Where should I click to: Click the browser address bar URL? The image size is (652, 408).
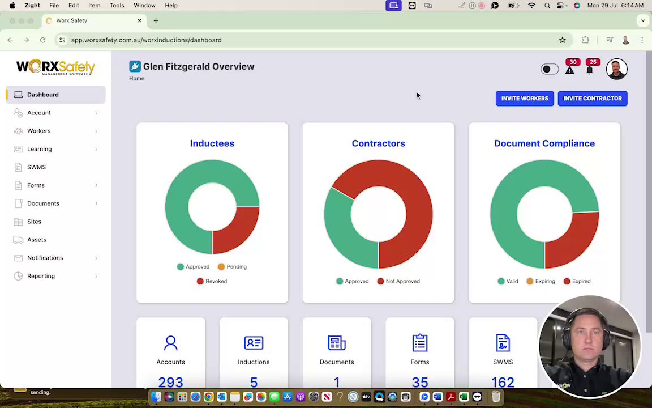click(147, 40)
